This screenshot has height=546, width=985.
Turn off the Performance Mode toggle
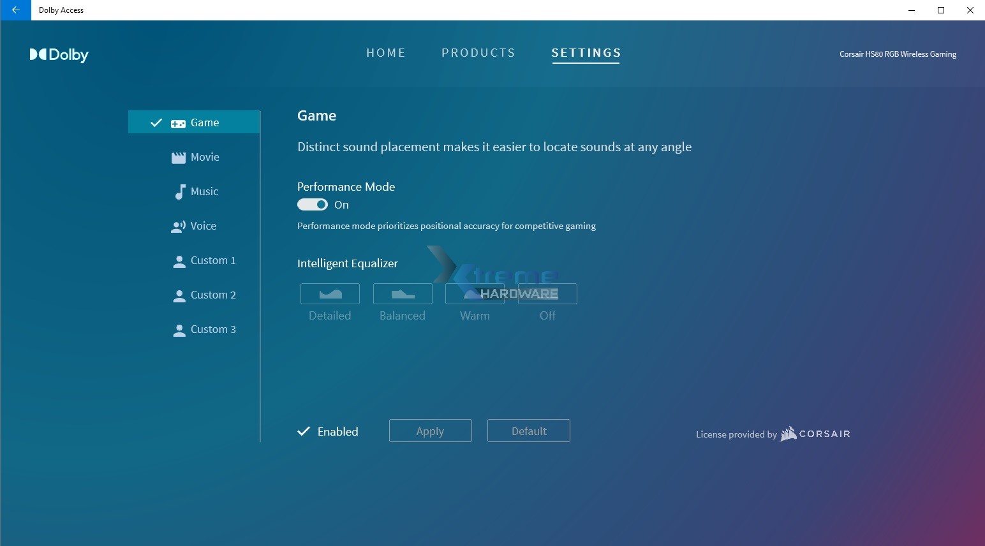(x=313, y=205)
